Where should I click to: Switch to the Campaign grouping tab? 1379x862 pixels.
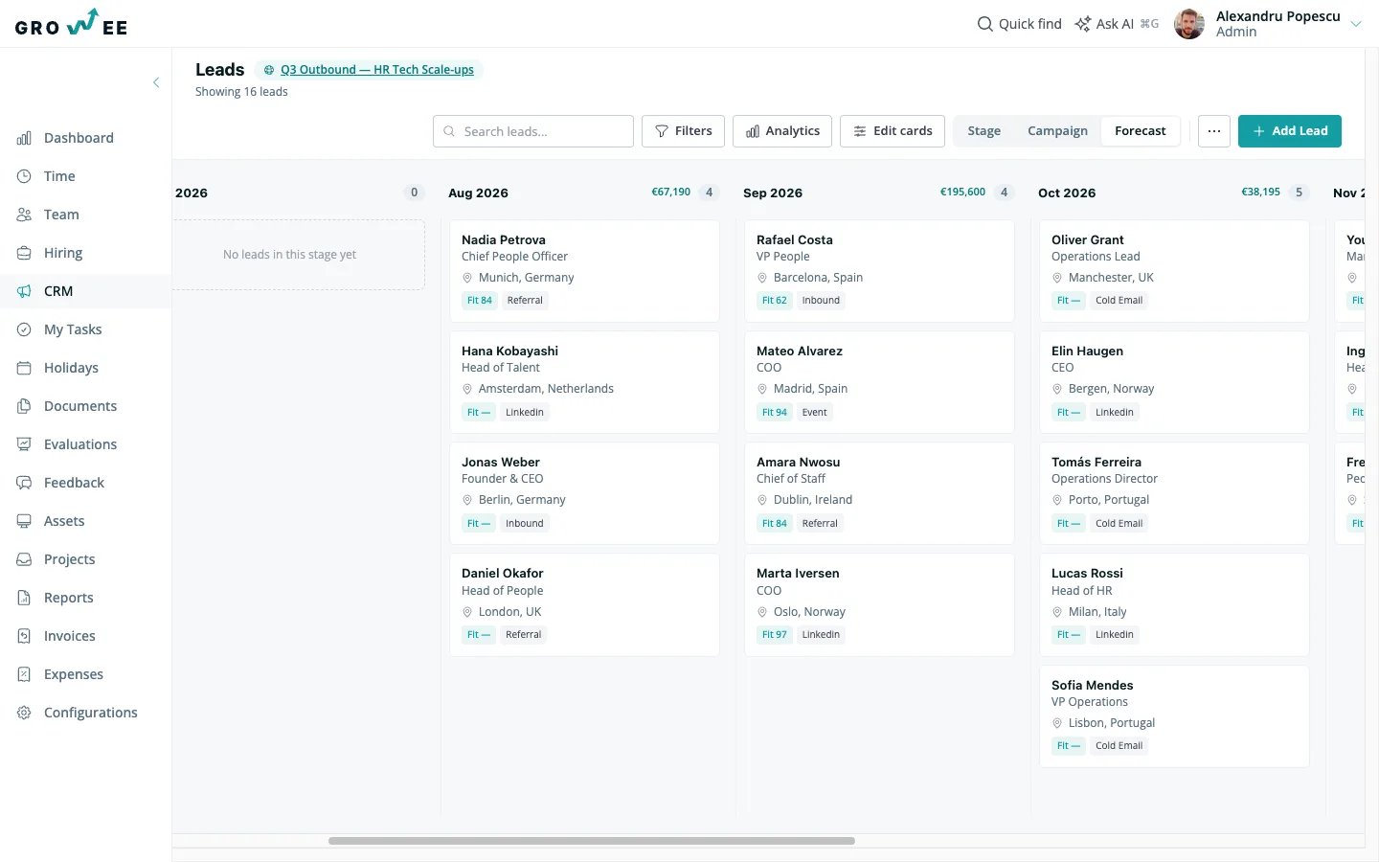click(x=1057, y=131)
